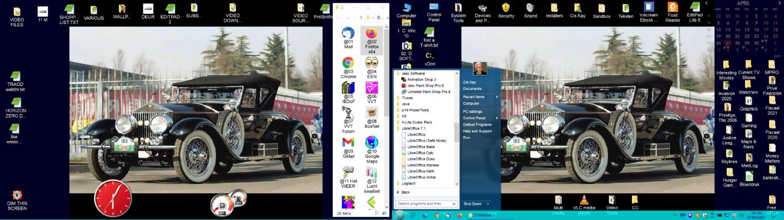The height and width of the screenshot is (220, 784).
Task: Expand the Control Panel submenu in Start menu
Action: coord(480,117)
